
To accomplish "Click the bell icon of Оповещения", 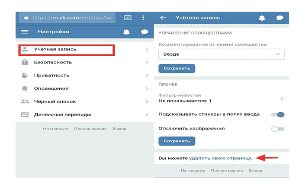I will click(x=25, y=89).
